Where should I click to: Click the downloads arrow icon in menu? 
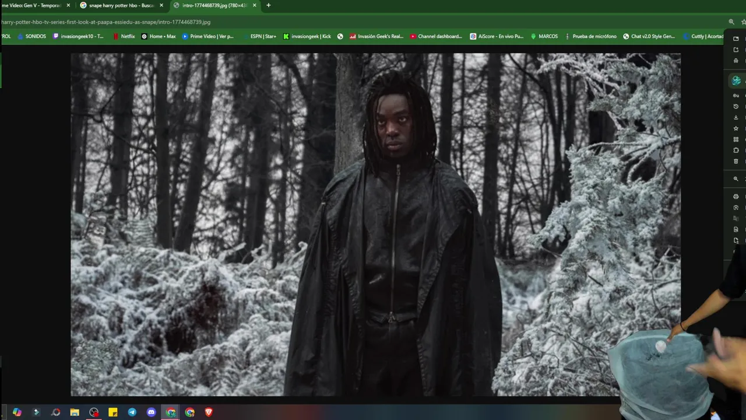click(736, 117)
